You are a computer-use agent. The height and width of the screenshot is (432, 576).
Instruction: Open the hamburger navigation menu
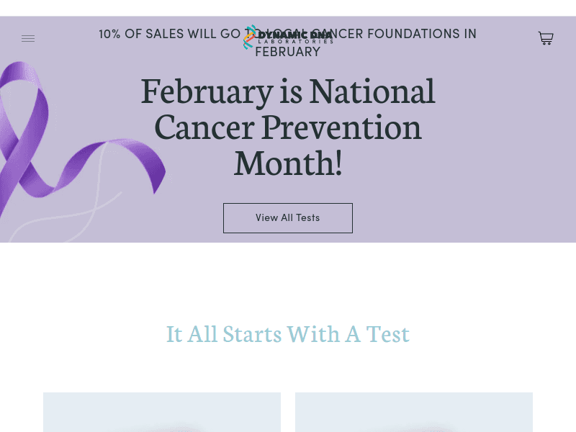28,39
